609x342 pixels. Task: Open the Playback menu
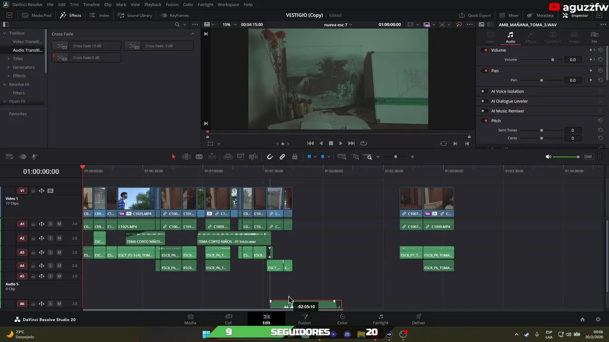[153, 4]
